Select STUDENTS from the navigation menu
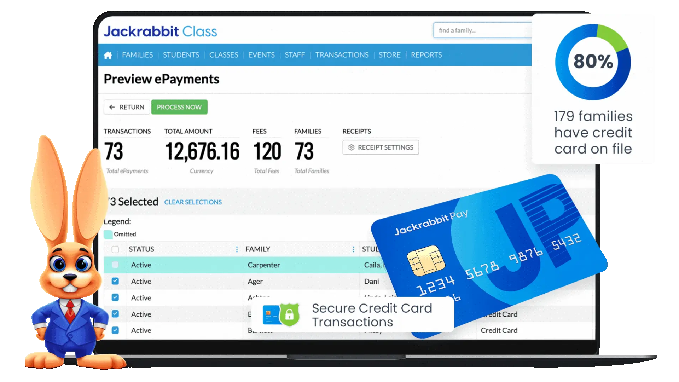The width and height of the screenshot is (679, 382). point(181,54)
